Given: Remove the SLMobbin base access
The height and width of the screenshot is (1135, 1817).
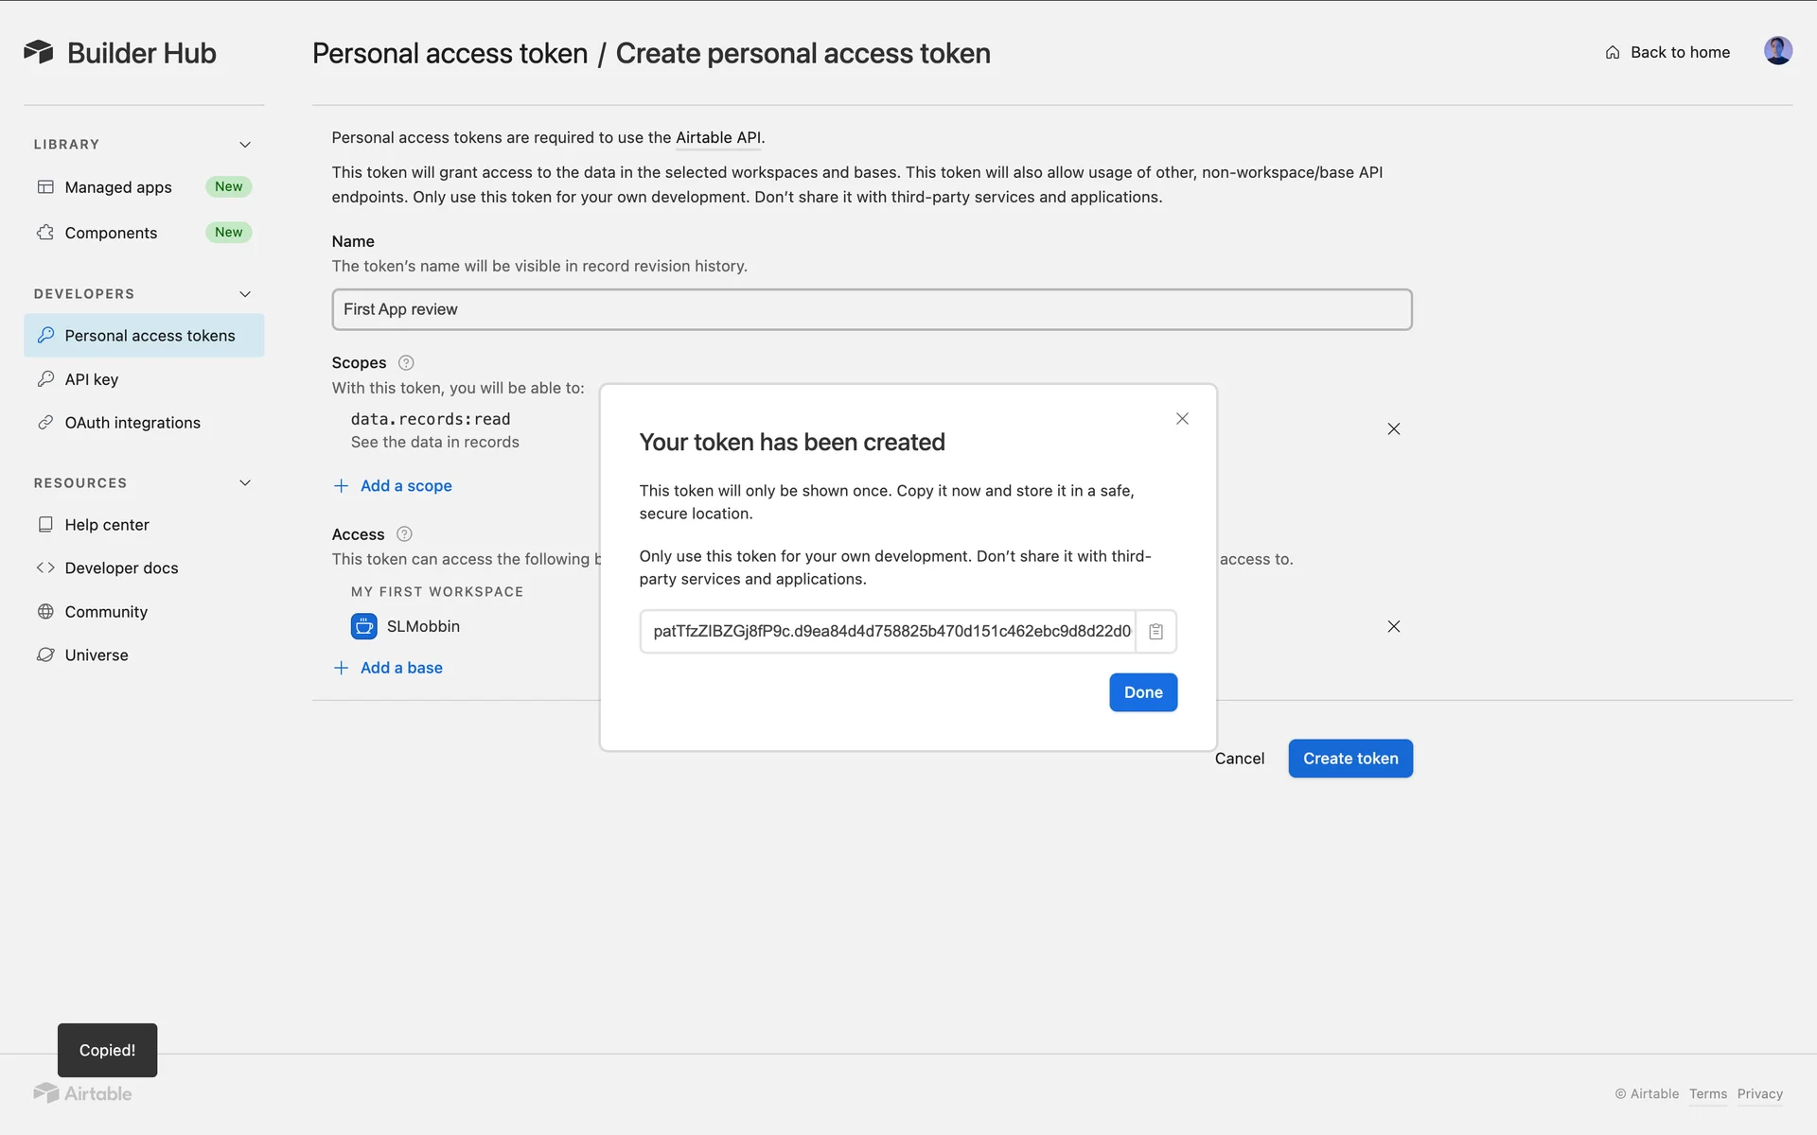Looking at the screenshot, I should coord(1393,626).
